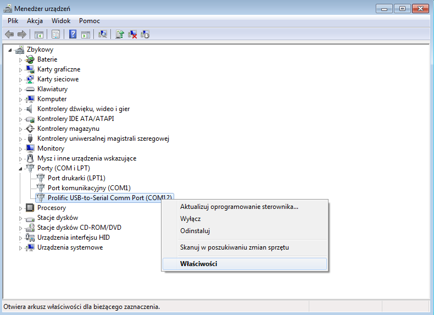Choose Właściwości from the context menu
This screenshot has width=434, height=315.
tap(199, 264)
